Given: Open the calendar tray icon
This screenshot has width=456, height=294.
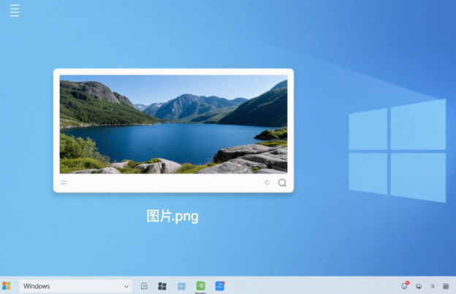Looking at the screenshot, I should tap(446, 286).
